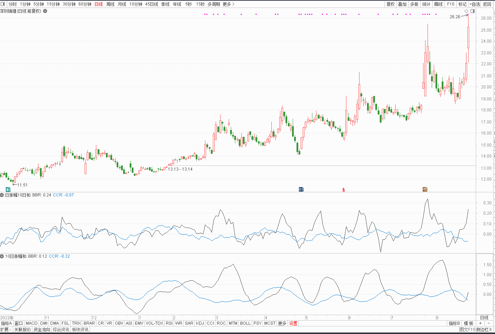Image resolution: width=495 pixels, height=334 pixels.
Task: Expand the 侧边栏 sidebar at bottom-right
Action: click(484, 330)
